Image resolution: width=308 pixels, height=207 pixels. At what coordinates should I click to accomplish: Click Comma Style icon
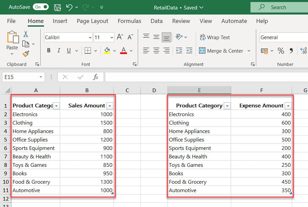coord(291,51)
